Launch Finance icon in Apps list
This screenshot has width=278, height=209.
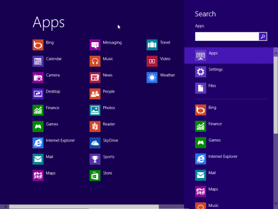(x=38, y=110)
